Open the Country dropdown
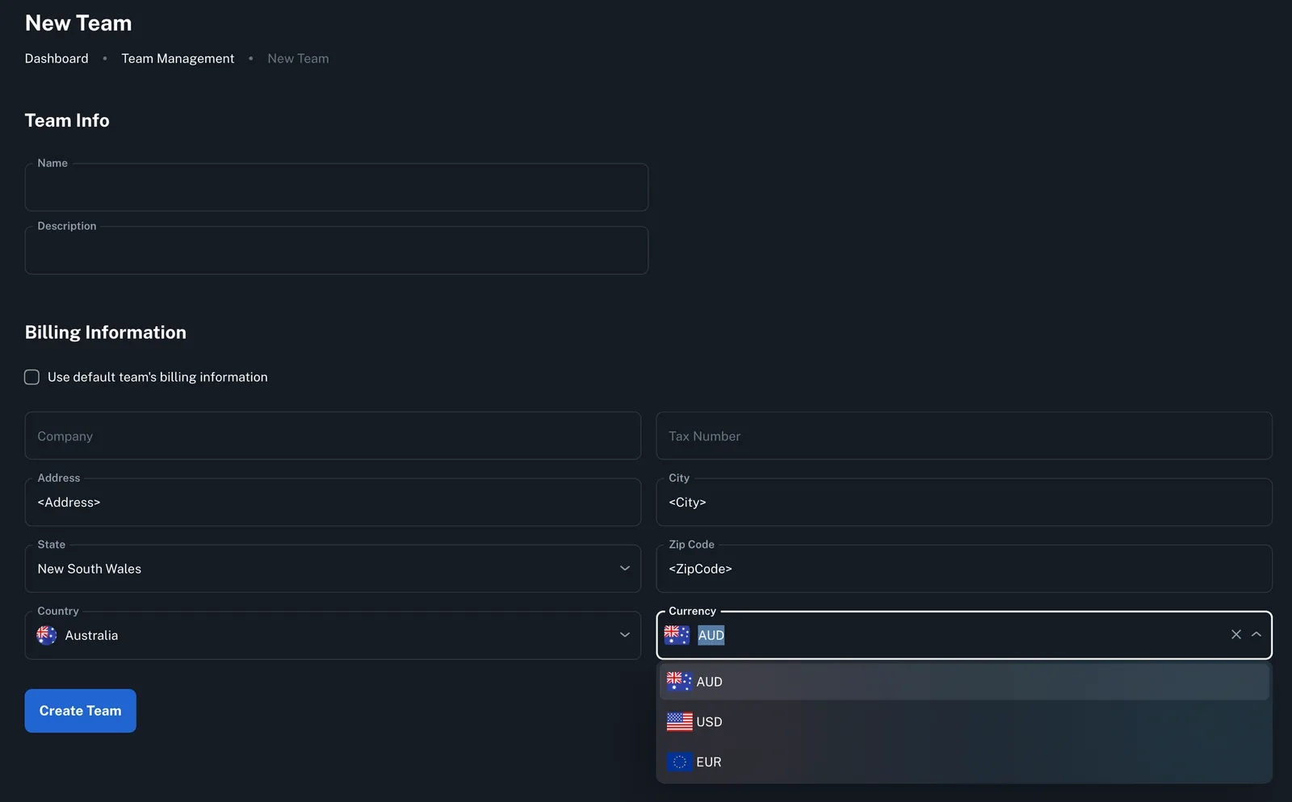1292x802 pixels. [333, 636]
